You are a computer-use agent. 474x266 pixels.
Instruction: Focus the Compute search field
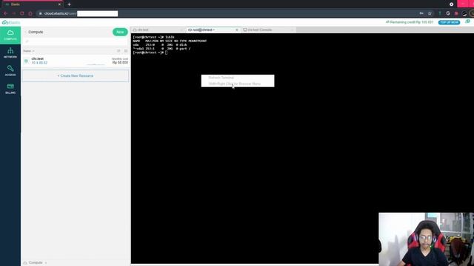tap(76, 41)
